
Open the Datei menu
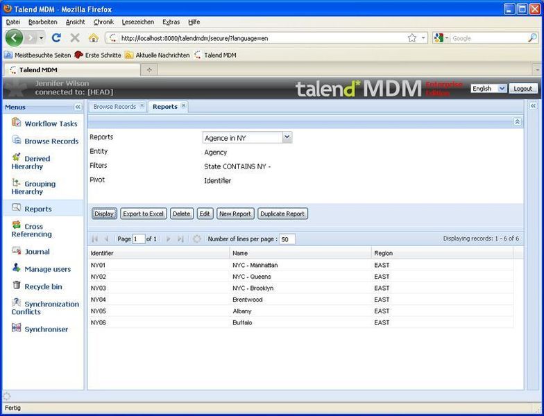coord(12,22)
